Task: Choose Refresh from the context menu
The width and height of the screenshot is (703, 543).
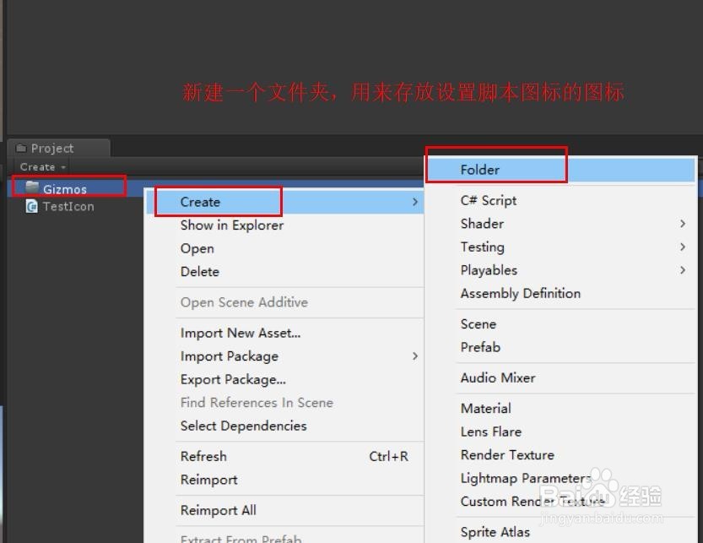Action: click(x=203, y=456)
